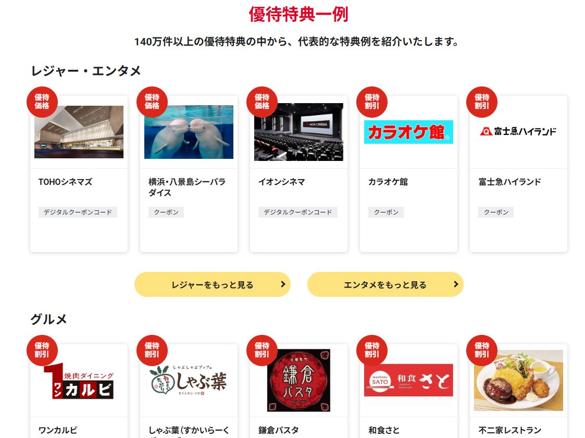
Task: Click chevron arrow on レジャーをもっと見る
Action: (x=283, y=284)
